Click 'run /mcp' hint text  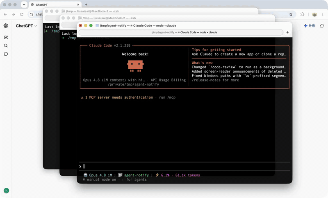(x=167, y=97)
